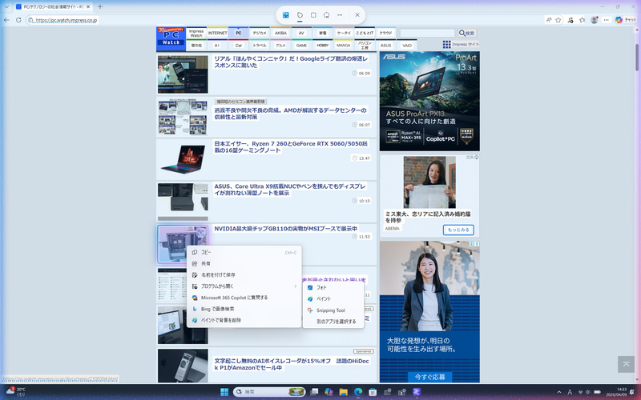
Task: Click the もっとみる button in ABEMA ad
Action: tap(458, 230)
